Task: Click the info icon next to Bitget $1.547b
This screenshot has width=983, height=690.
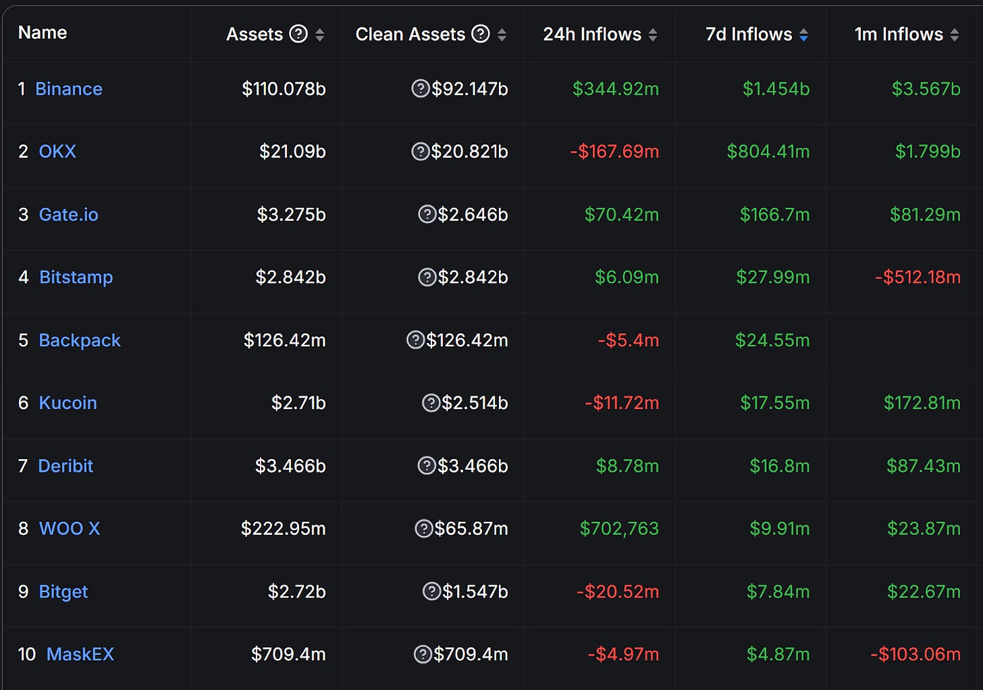Action: (x=431, y=591)
